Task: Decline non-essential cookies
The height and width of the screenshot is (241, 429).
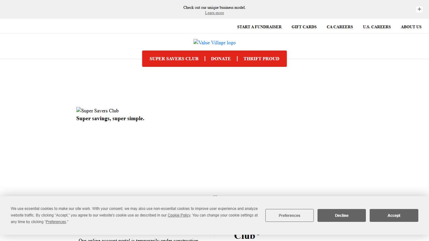Action: [x=341, y=216]
